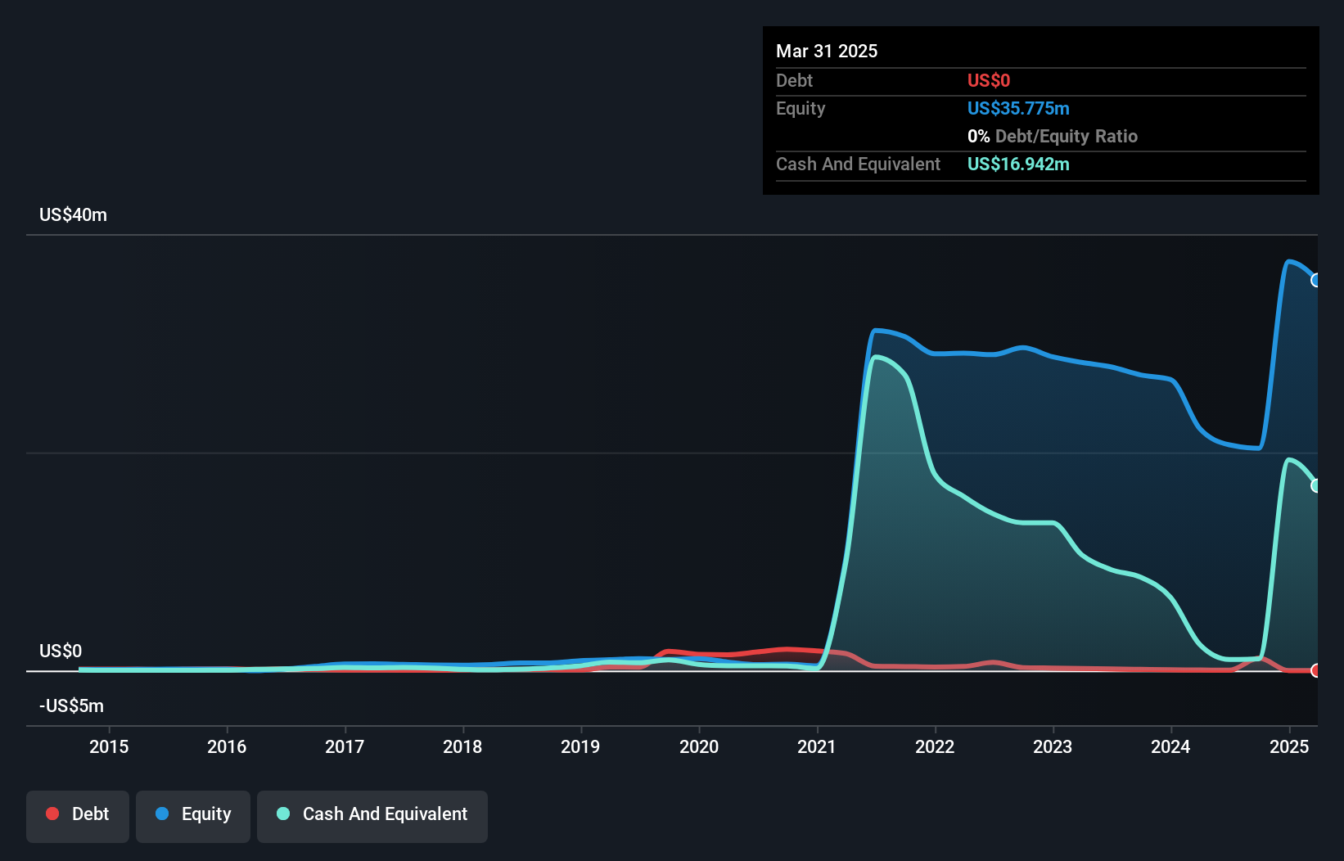
Task: Click the 2023 x-axis label
Action: (x=1053, y=746)
